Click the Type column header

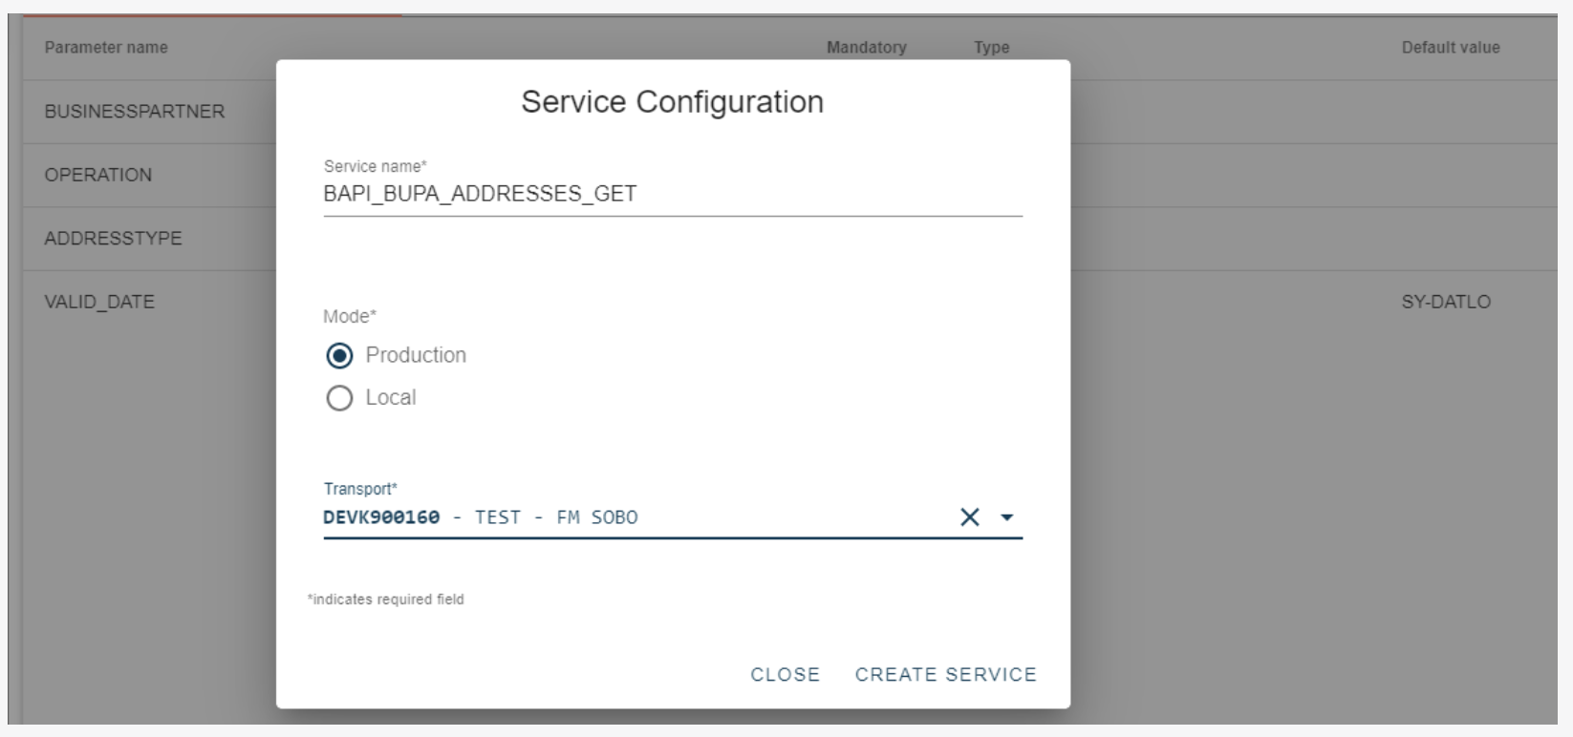click(x=991, y=48)
